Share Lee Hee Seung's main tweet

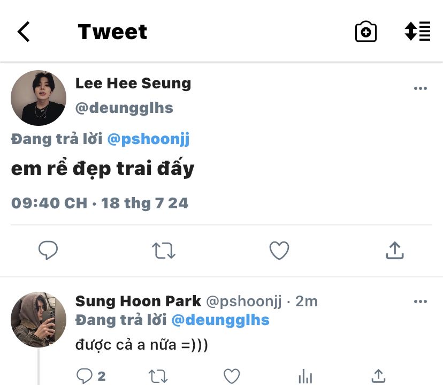394,250
